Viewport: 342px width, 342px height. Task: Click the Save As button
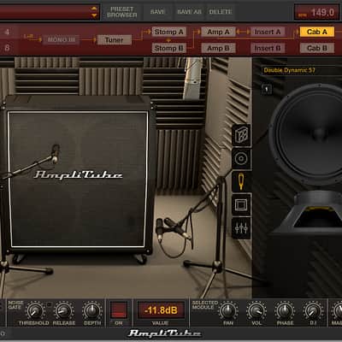click(189, 12)
